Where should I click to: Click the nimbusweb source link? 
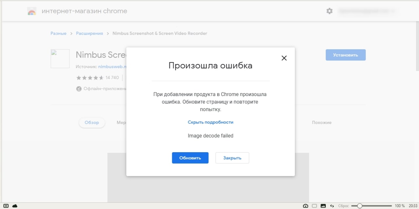tap(112, 66)
